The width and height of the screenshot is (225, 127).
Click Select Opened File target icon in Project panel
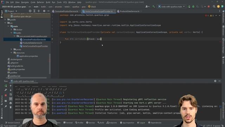(30, 11)
